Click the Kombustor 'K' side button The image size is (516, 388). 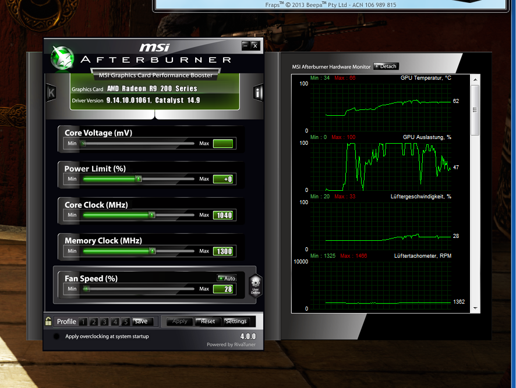pos(51,92)
